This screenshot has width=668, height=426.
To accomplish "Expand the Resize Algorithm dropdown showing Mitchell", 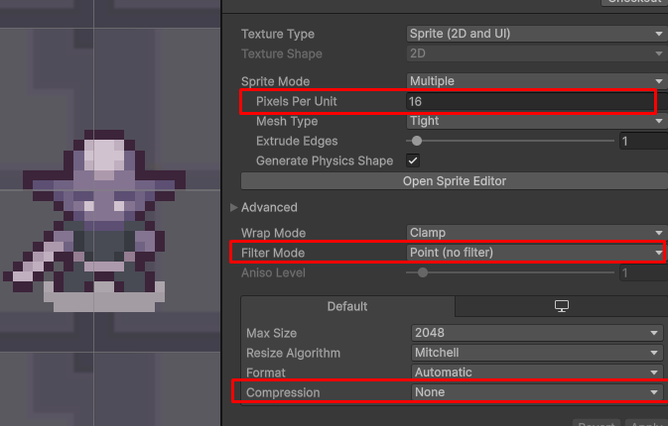I will (536, 353).
